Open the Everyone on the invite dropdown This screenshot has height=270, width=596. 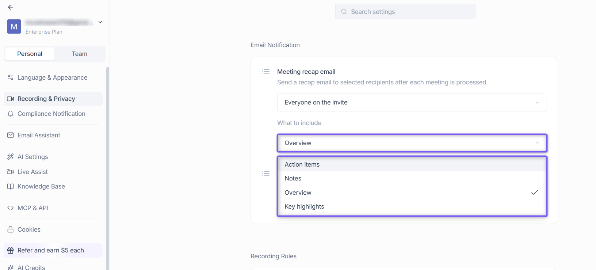(x=412, y=102)
